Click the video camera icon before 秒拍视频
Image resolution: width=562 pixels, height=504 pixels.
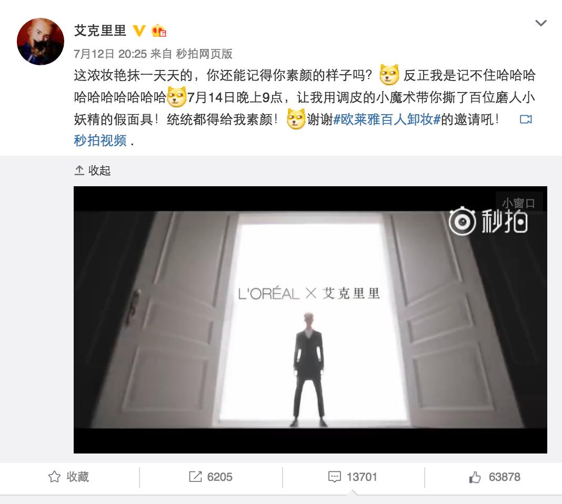pyautogui.click(x=526, y=119)
